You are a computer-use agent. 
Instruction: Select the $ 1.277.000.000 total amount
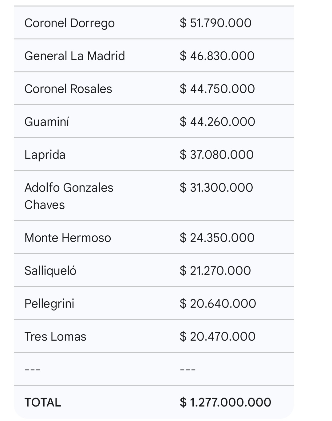point(225,403)
